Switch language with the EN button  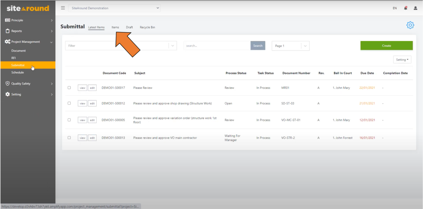(x=395, y=8)
